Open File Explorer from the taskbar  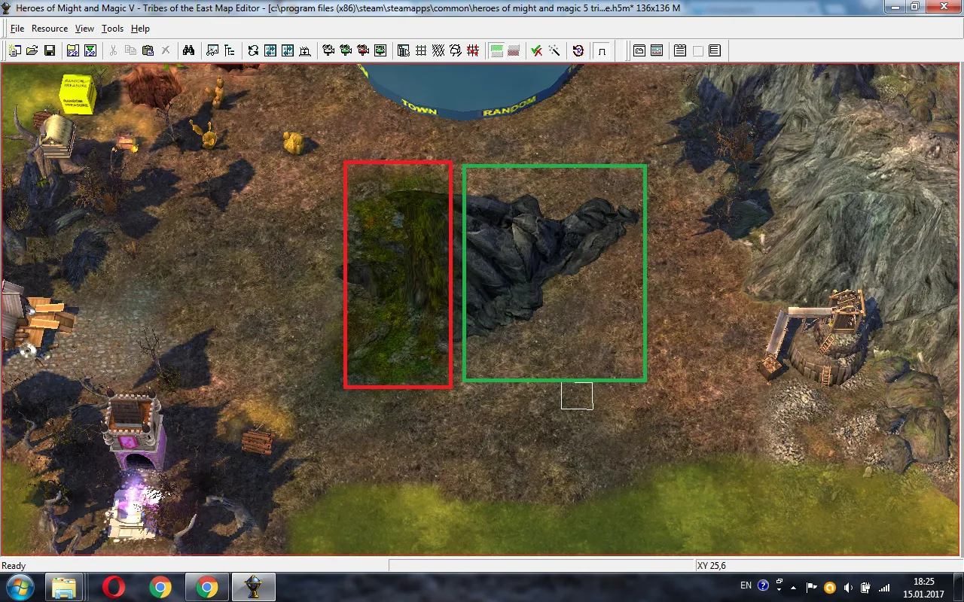pos(65,587)
